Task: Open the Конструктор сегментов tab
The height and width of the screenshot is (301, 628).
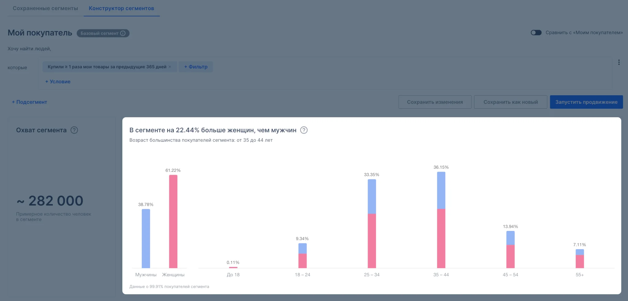Action: pos(121,8)
